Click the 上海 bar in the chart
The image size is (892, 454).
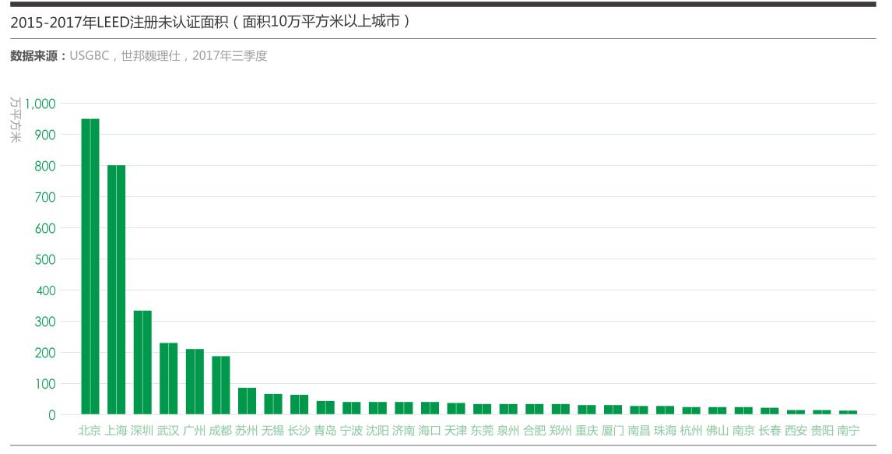[x=116, y=290]
